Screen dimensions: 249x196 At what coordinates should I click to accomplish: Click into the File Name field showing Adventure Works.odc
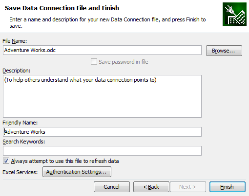click(102, 50)
